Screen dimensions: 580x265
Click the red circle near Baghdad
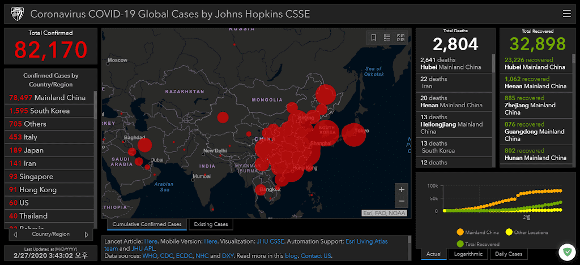coord(144,145)
